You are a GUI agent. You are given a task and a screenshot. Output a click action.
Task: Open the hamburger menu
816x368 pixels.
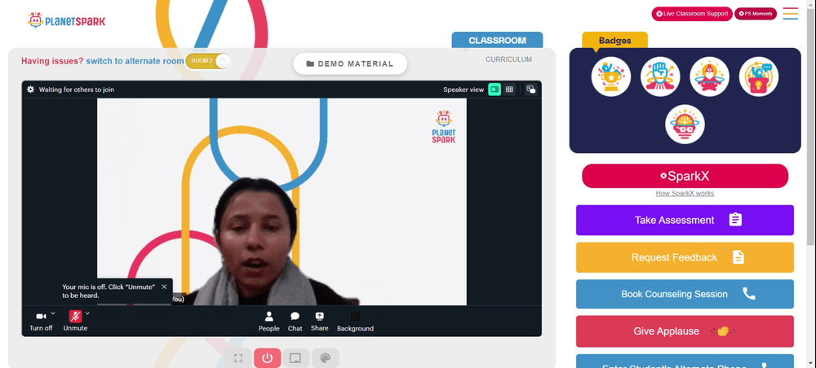791,14
